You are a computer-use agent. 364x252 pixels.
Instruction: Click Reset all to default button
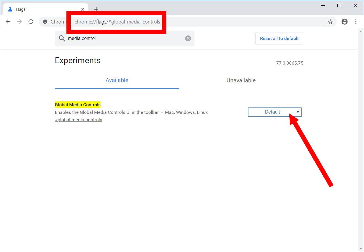279,39
